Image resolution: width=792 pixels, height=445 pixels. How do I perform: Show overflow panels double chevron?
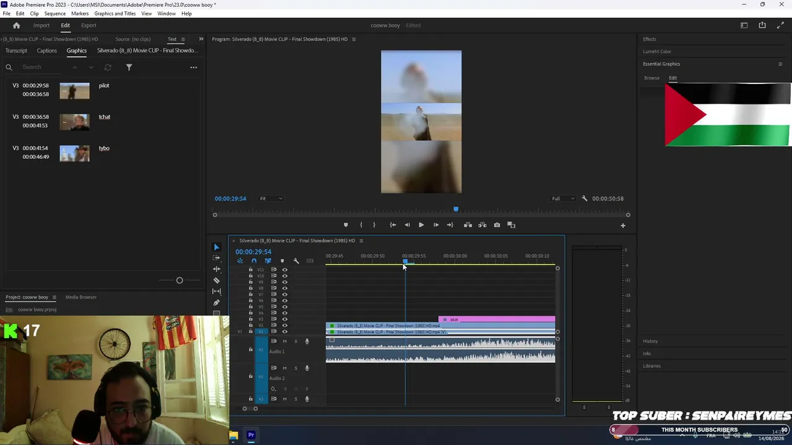200,40
